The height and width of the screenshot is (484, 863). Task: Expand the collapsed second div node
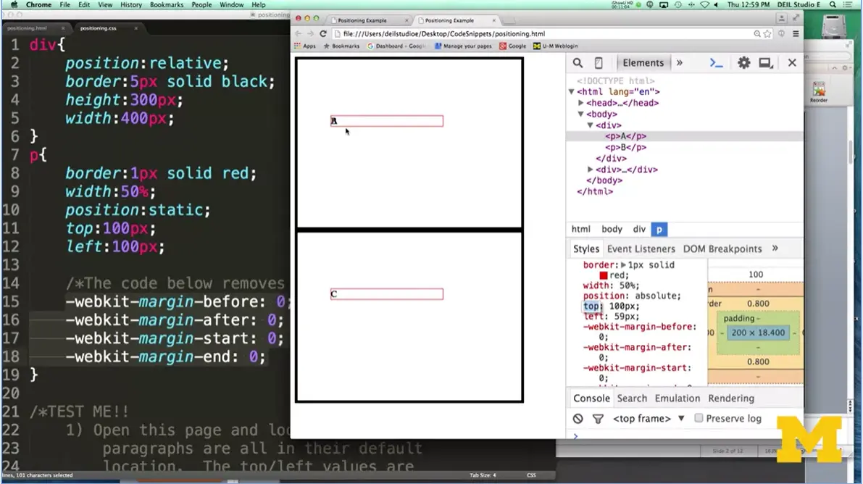coord(591,170)
